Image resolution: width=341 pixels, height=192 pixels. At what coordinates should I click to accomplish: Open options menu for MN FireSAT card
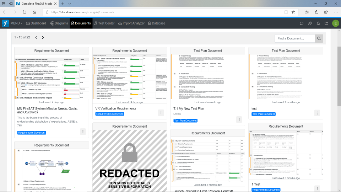(x=83, y=132)
